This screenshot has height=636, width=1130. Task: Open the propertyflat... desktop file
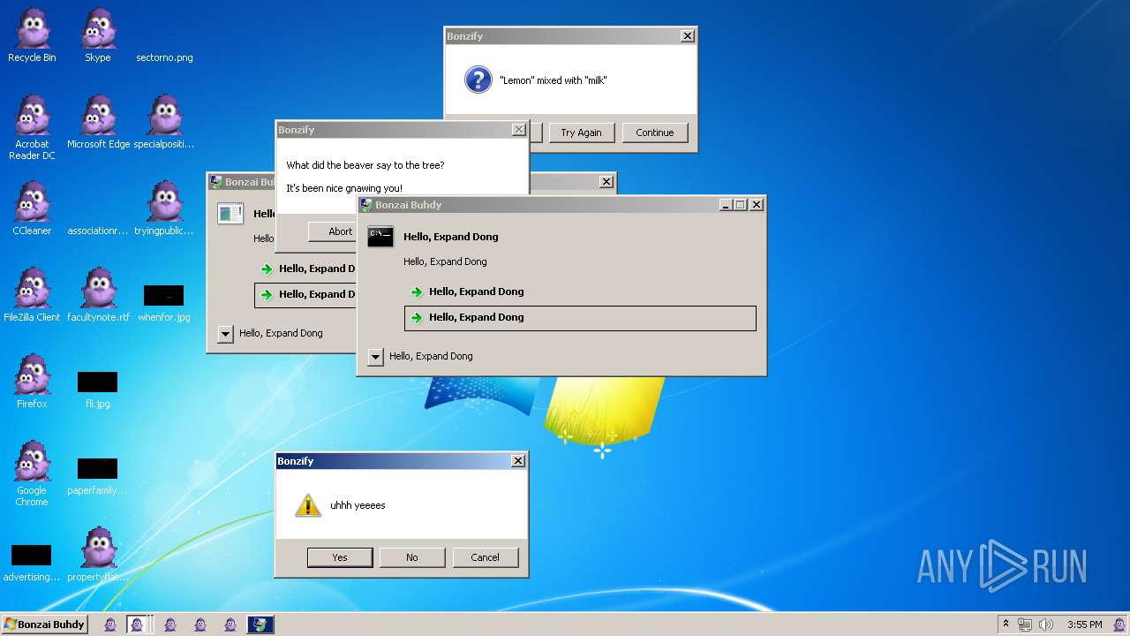coord(98,555)
